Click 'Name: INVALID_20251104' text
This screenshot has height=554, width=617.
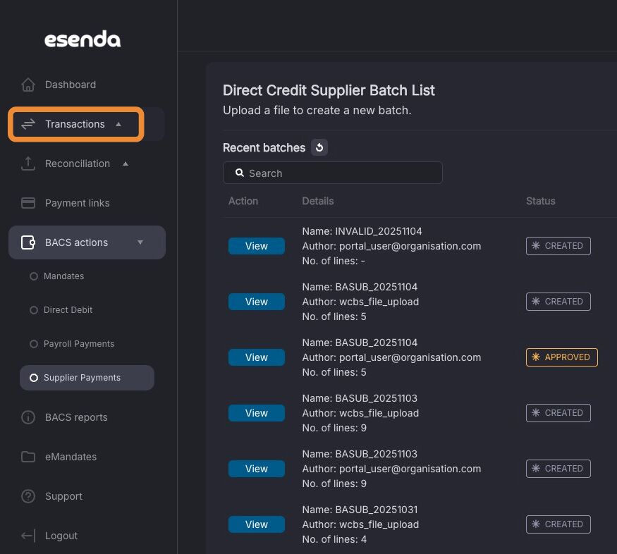click(x=362, y=230)
